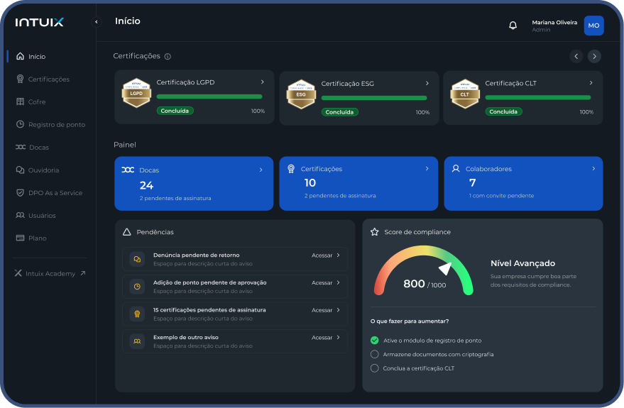
Task: Go to next certifications with right arrow
Action: coord(594,56)
